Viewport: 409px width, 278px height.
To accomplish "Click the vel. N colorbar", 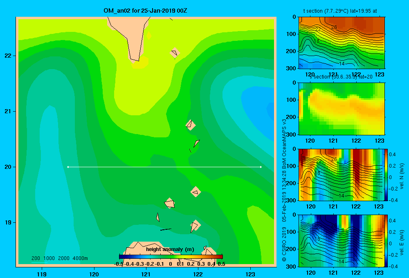I will pyautogui.click(x=386, y=175).
